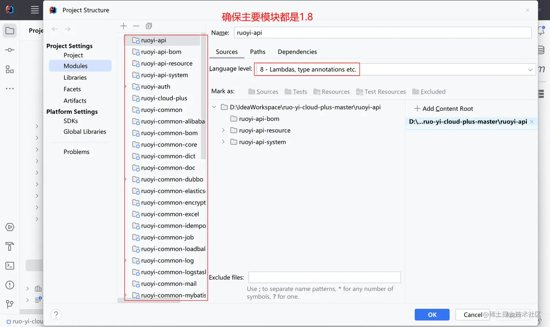Open the Build hammer tool window
Image resolution: width=550 pixels, height=327 pixels.
(10, 246)
